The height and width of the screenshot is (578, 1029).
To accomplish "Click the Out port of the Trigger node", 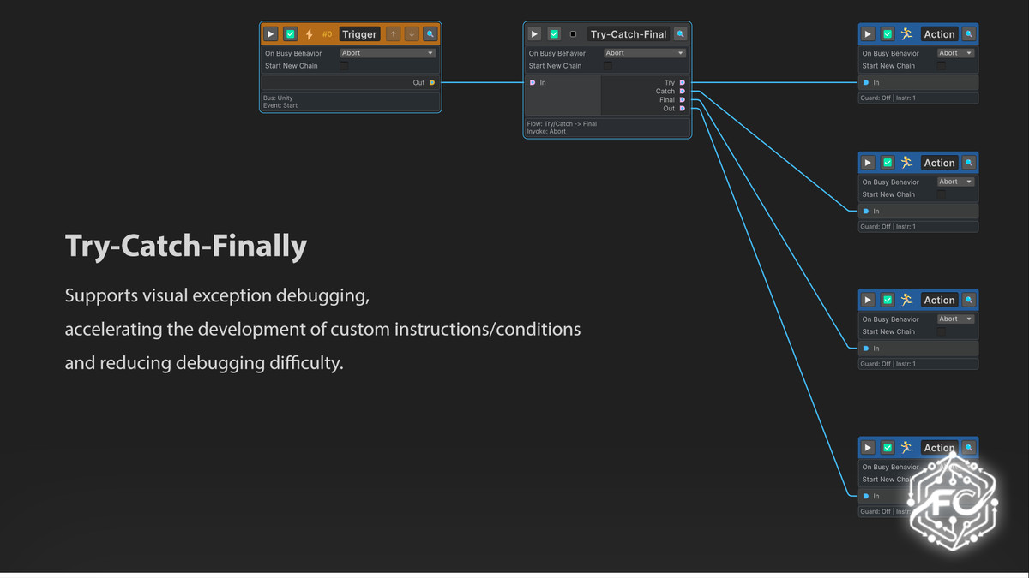I will (x=432, y=82).
